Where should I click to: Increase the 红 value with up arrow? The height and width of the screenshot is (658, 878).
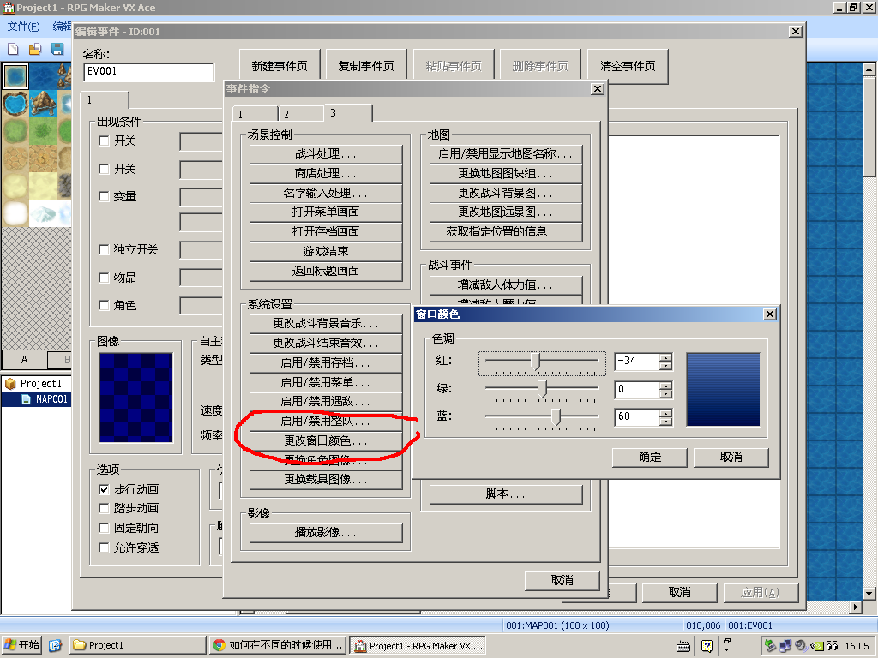point(665,357)
